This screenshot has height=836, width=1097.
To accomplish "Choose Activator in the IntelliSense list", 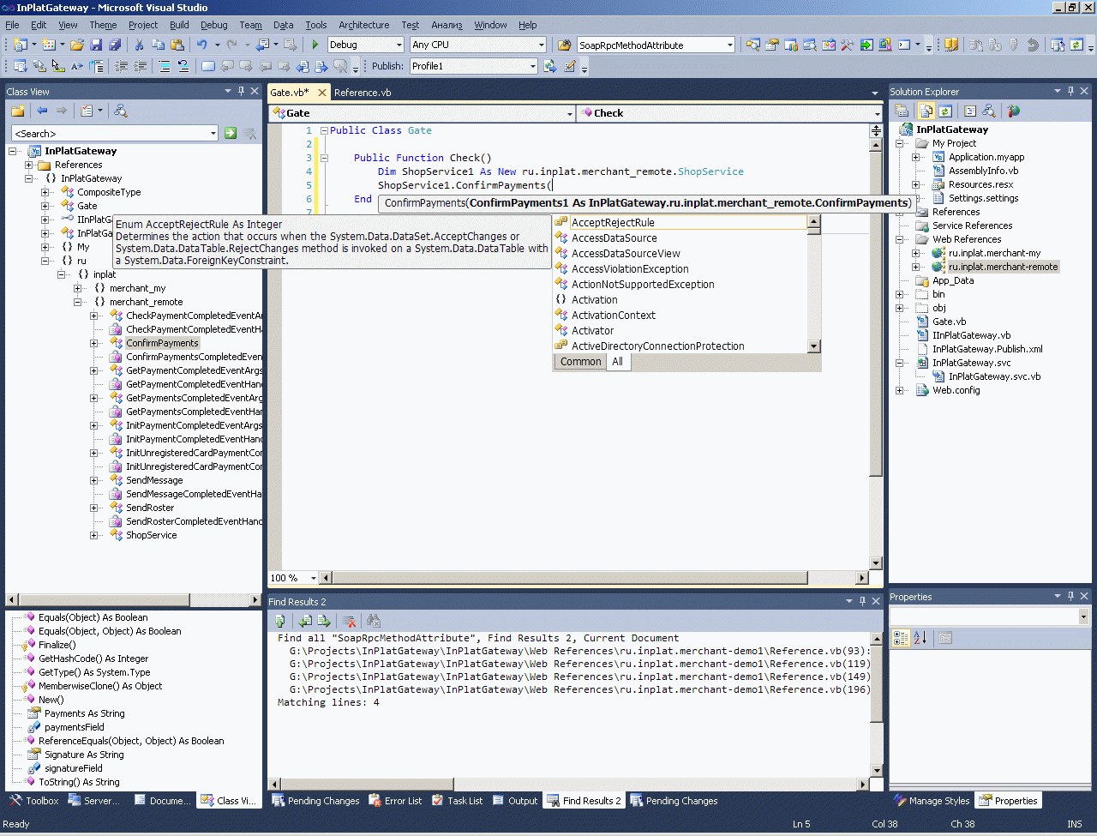I will point(593,331).
